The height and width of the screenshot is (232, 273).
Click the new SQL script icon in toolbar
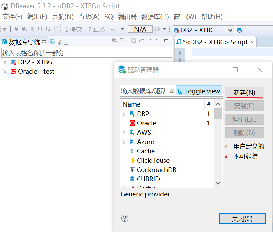coord(56,29)
